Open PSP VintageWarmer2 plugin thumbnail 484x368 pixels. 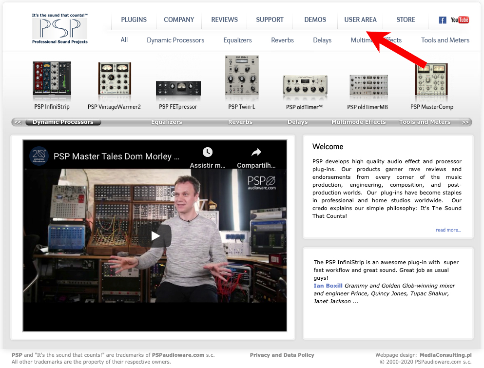coord(115,78)
